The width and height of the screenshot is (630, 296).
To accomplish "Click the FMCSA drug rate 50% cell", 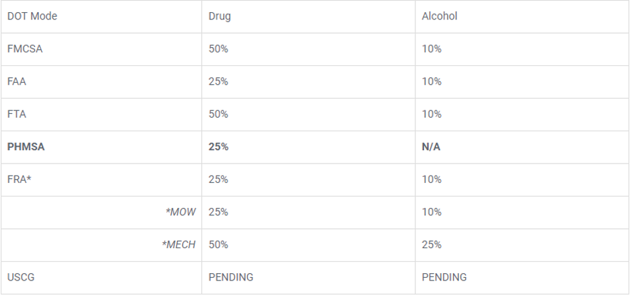I will (218, 49).
